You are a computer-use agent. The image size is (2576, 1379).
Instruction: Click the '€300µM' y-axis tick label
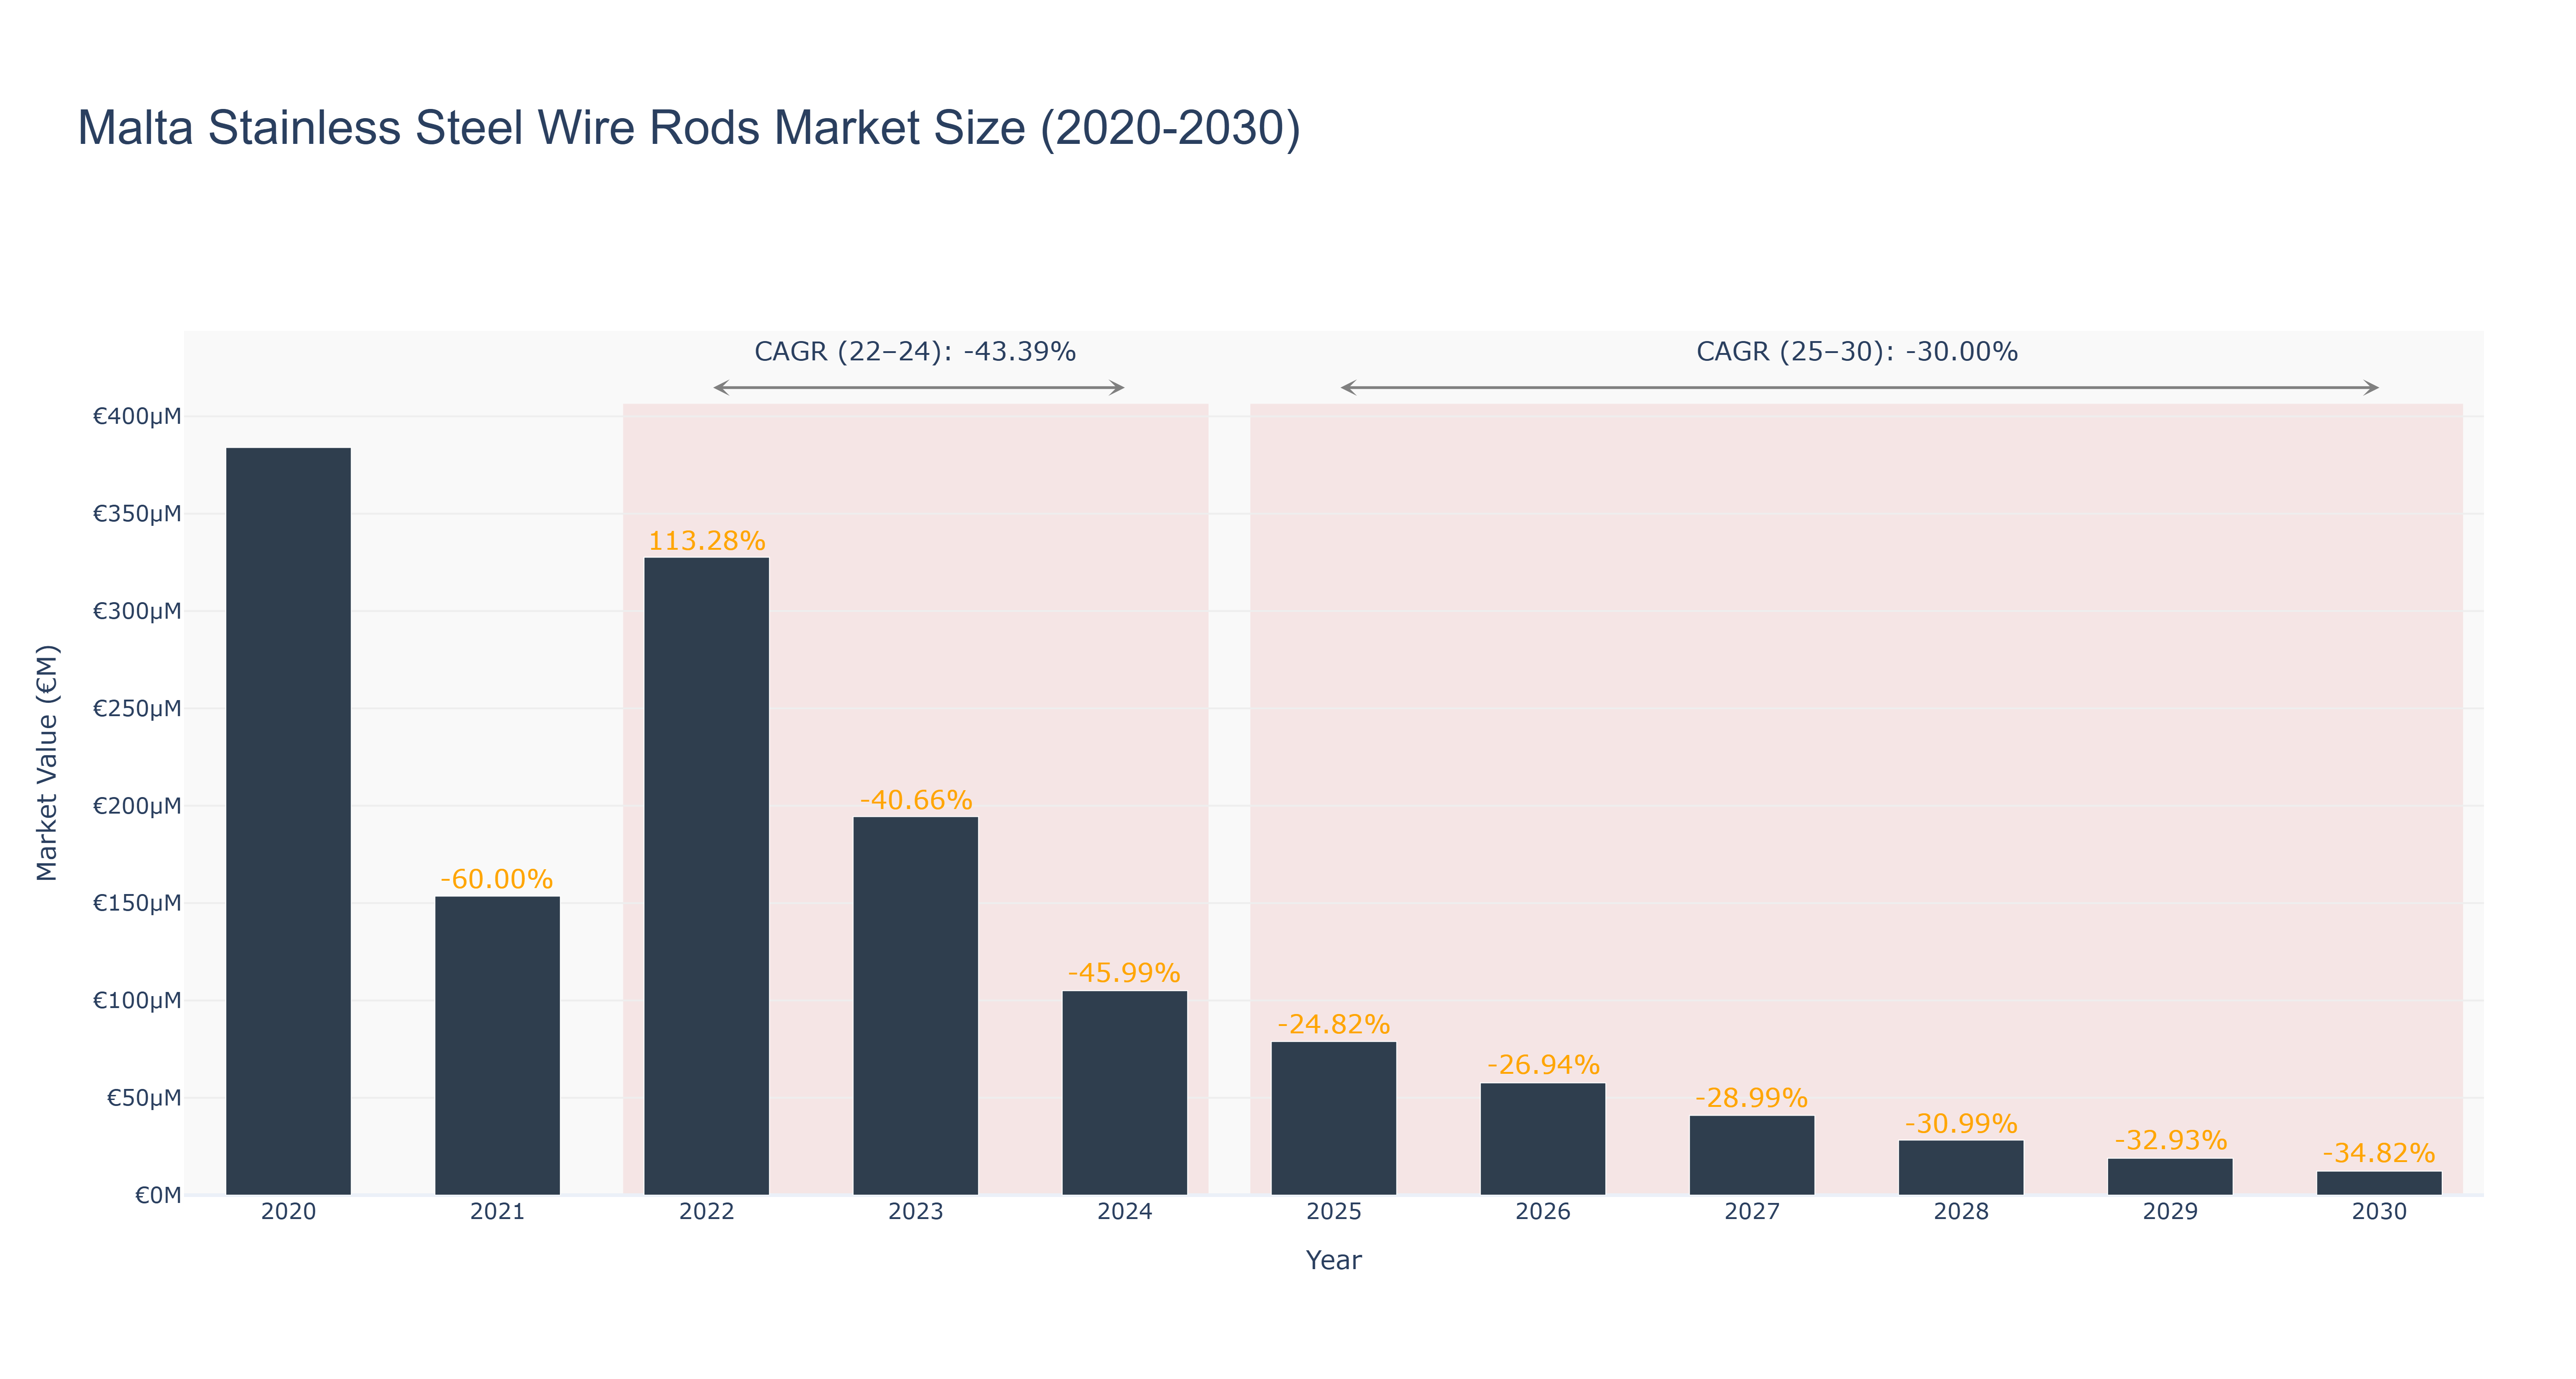(137, 611)
